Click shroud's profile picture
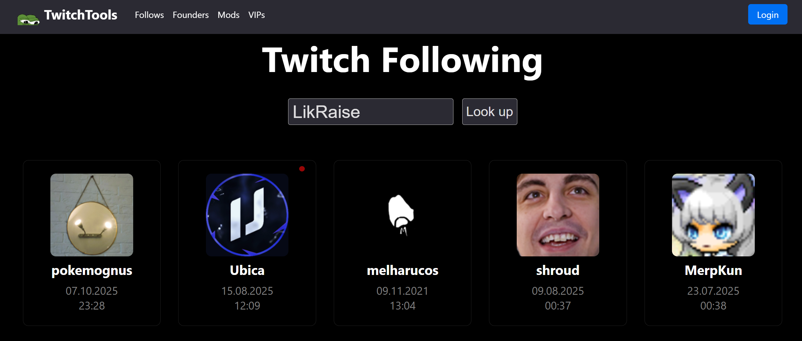 (x=558, y=215)
